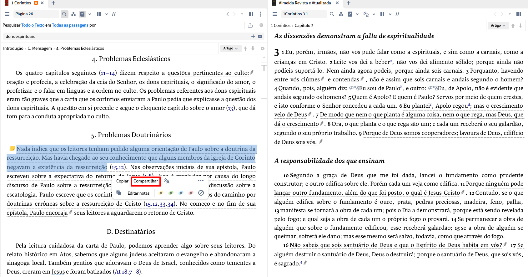The width and height of the screenshot is (528, 277).
Task: Go forward in history in the 1 Coríntios panel
Action: click(234, 14)
